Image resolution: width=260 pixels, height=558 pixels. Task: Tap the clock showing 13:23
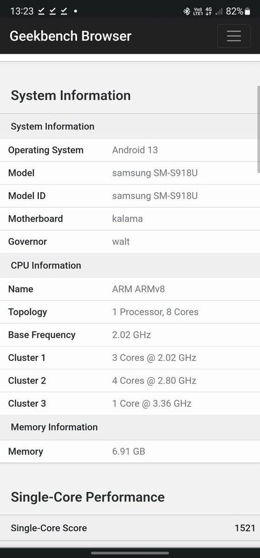pos(21,11)
